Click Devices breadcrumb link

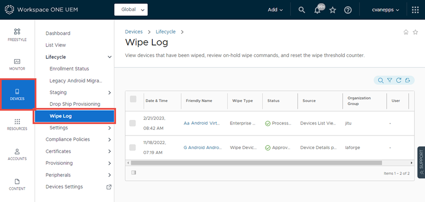133,31
